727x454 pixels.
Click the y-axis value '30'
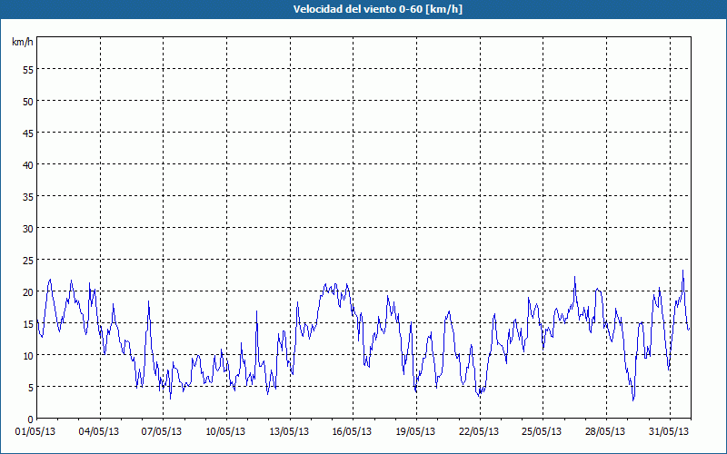click(x=28, y=229)
